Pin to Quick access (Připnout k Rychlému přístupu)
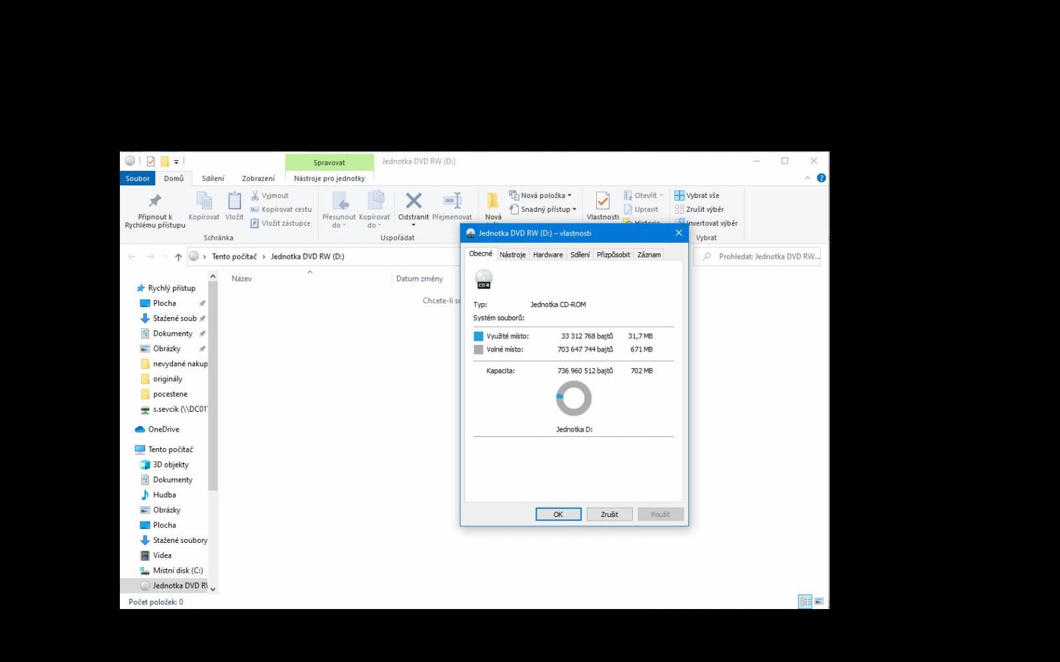1060x662 pixels. tap(155, 211)
